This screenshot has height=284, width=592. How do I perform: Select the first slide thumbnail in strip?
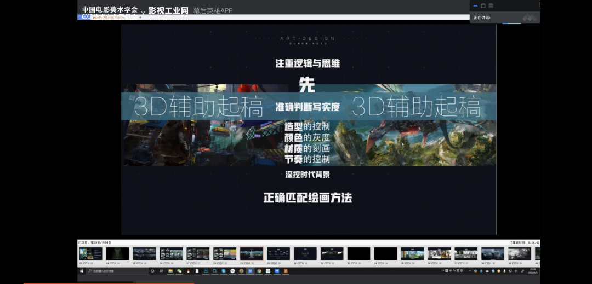click(90, 254)
